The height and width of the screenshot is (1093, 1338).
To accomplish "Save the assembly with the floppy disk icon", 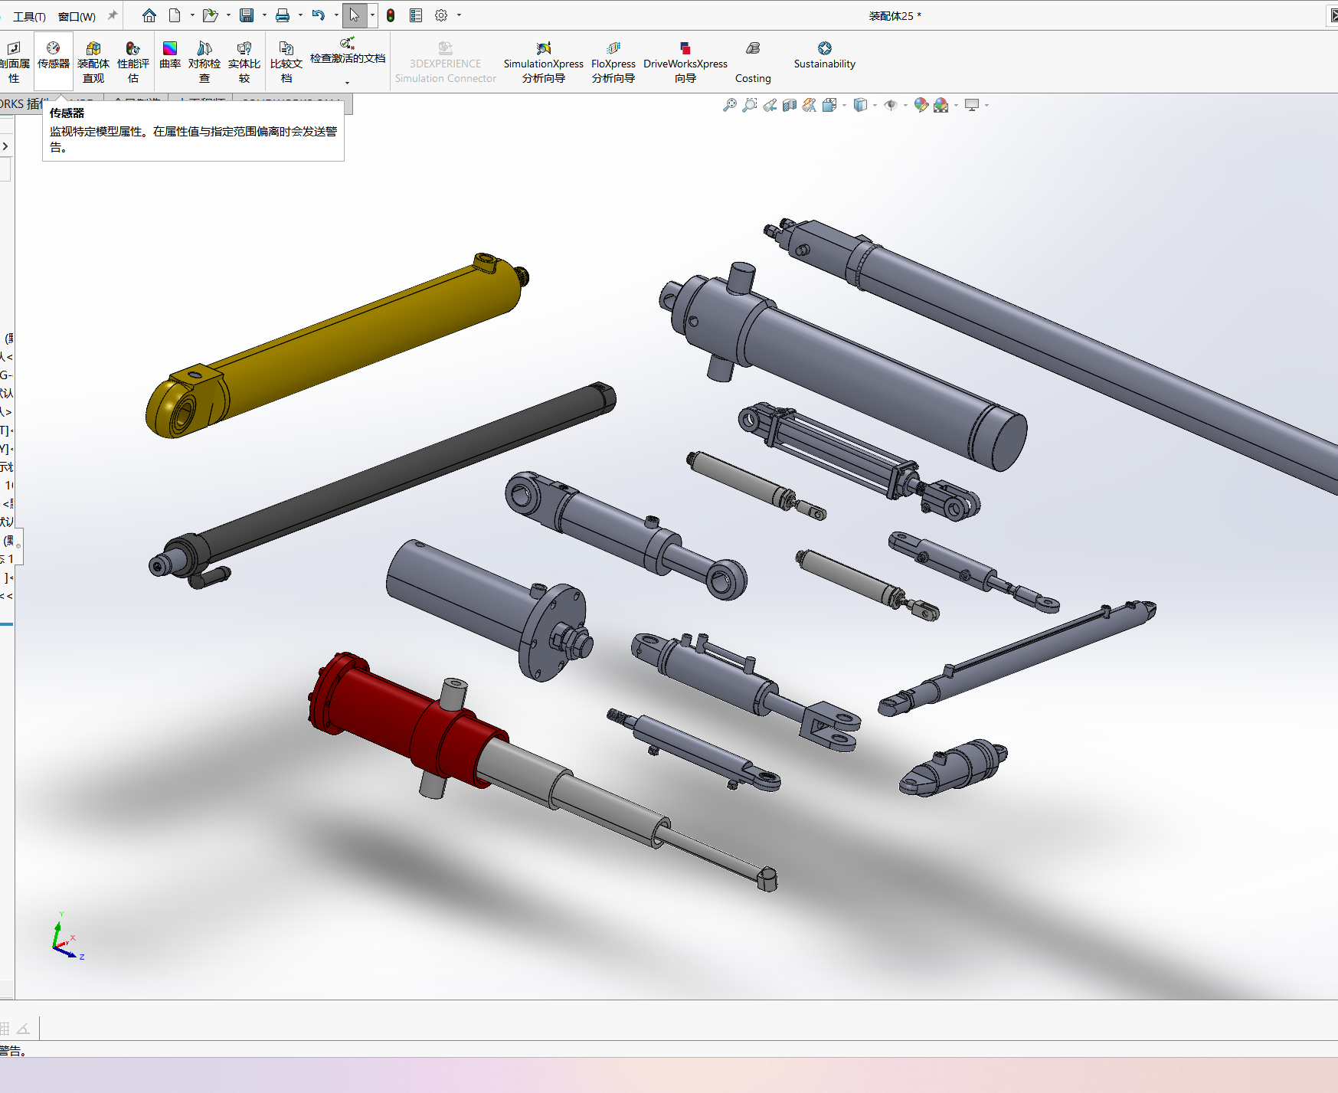I will (247, 15).
